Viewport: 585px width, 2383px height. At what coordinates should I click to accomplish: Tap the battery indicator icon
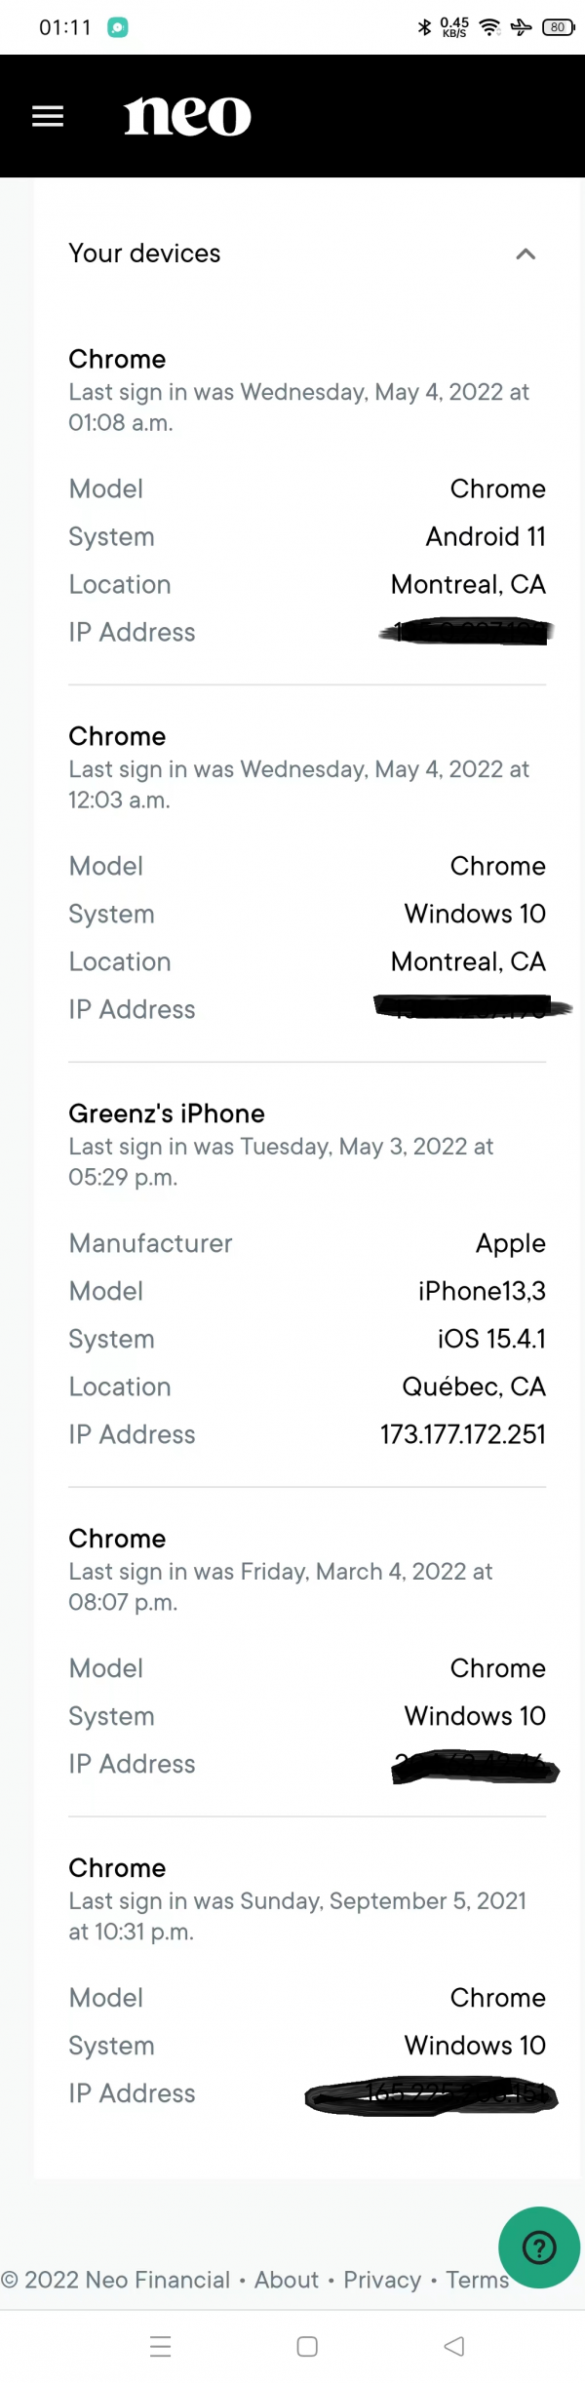coord(558,27)
